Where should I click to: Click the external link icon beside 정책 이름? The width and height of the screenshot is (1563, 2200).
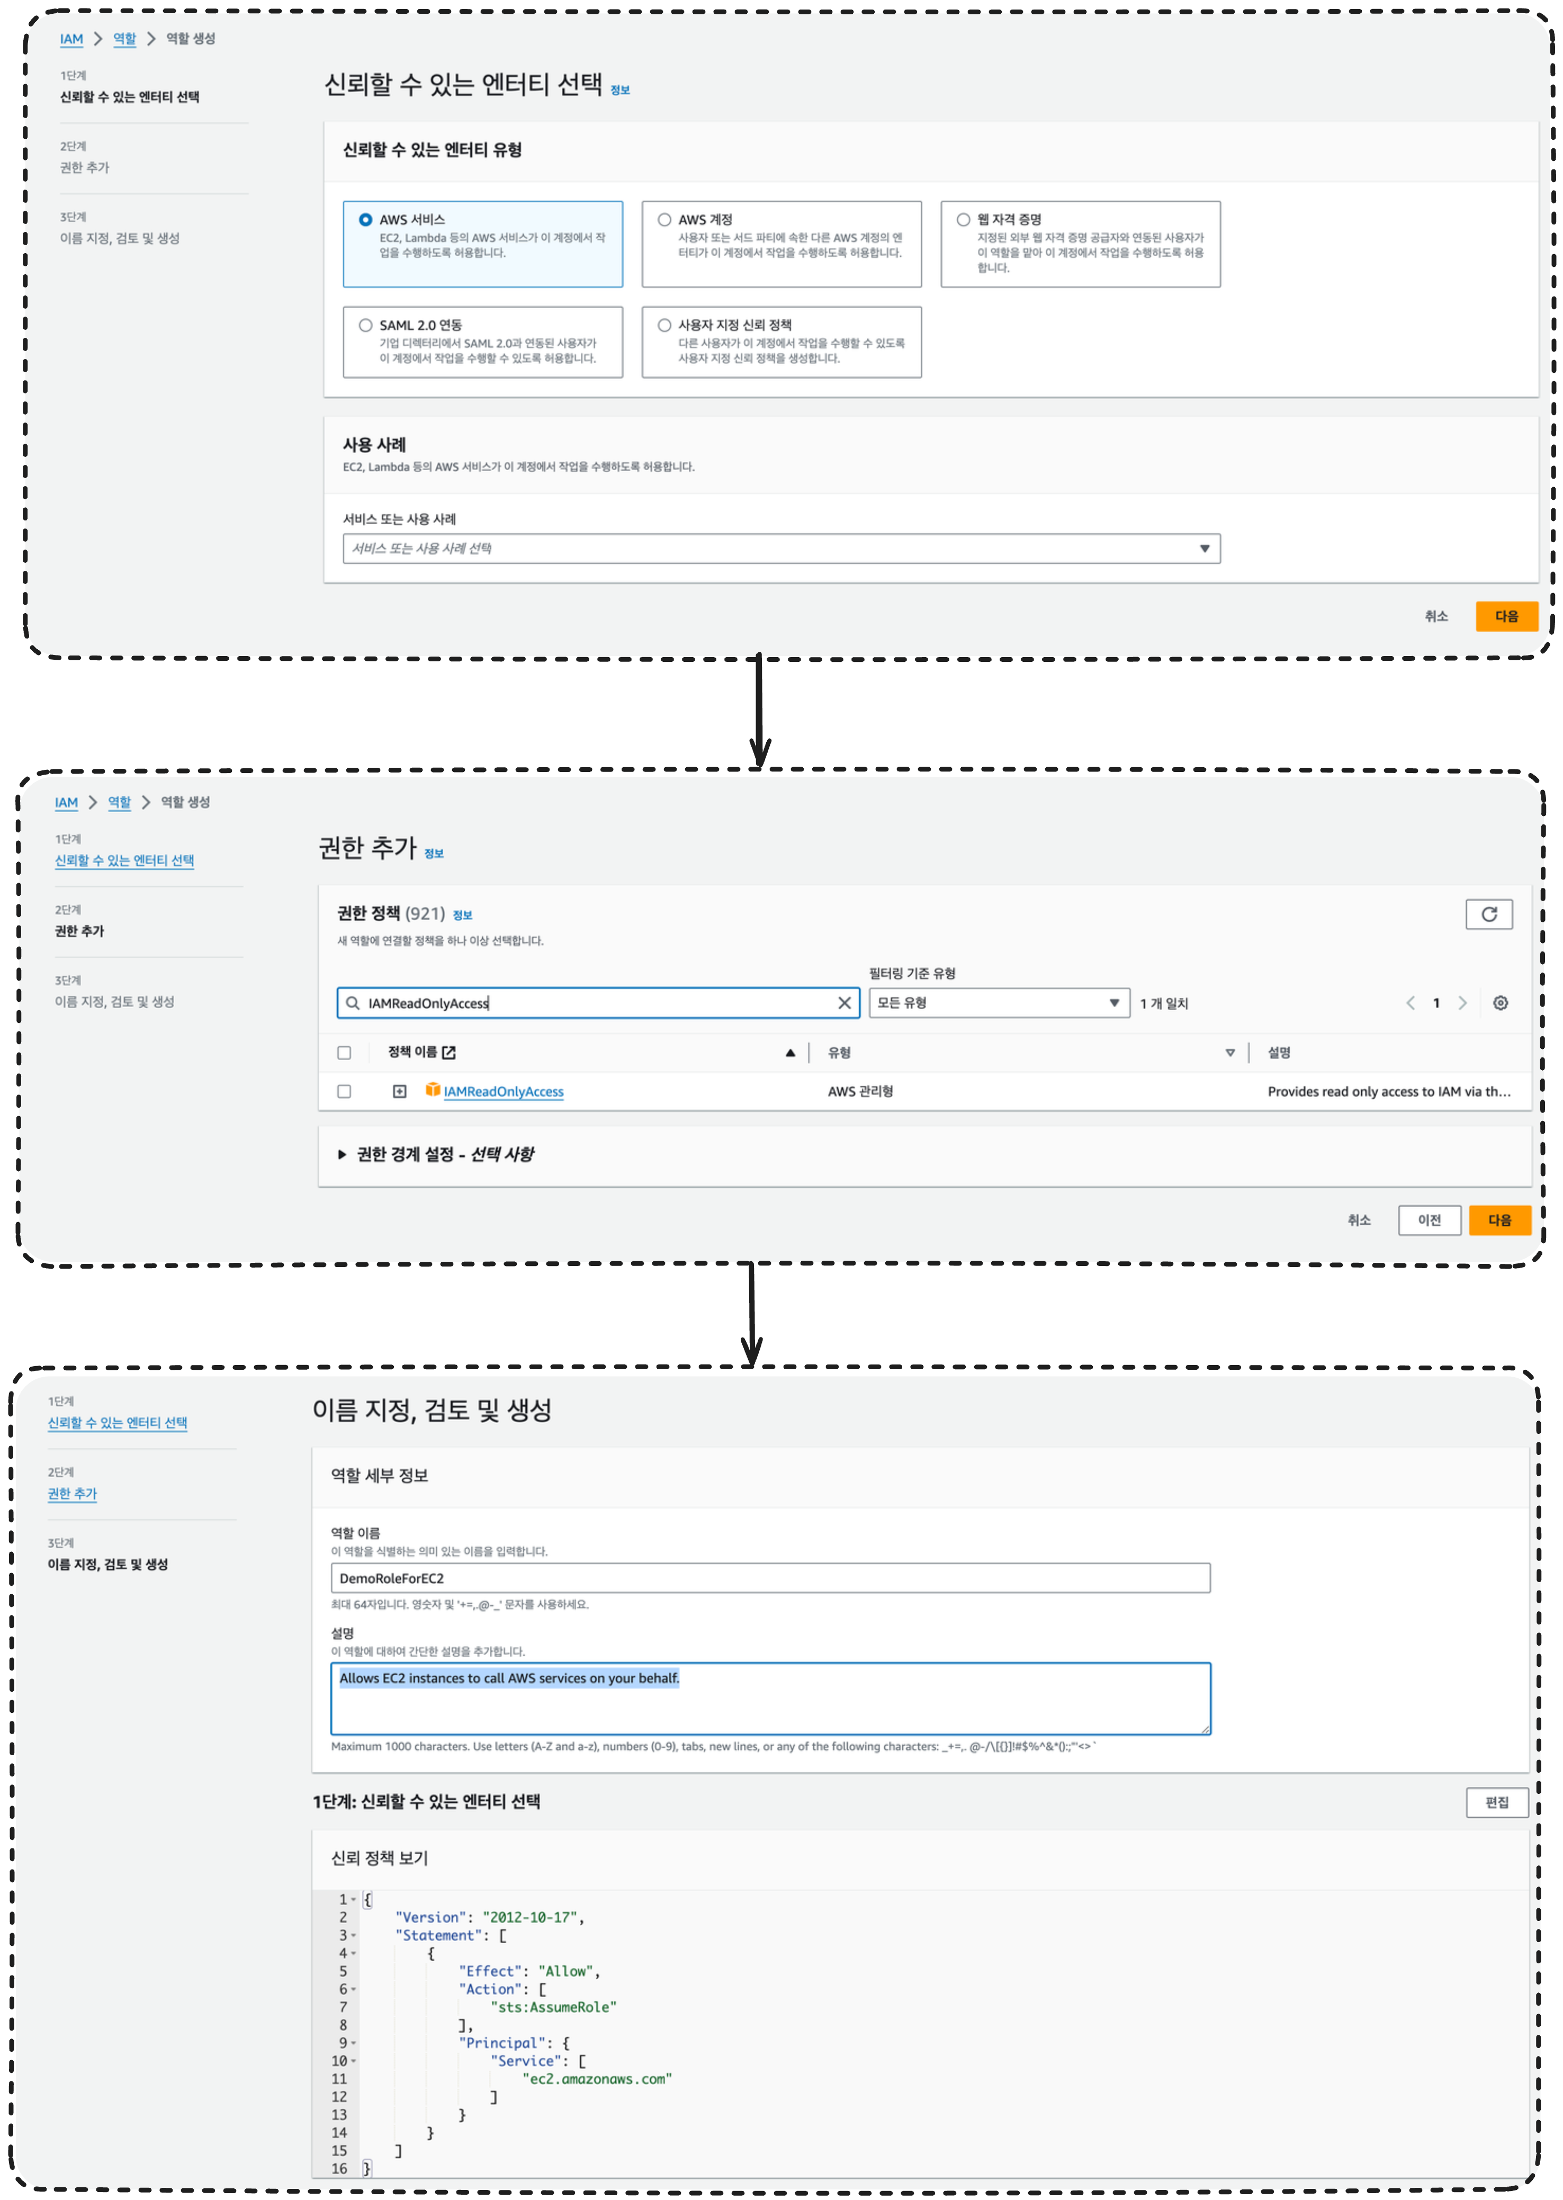point(448,1052)
